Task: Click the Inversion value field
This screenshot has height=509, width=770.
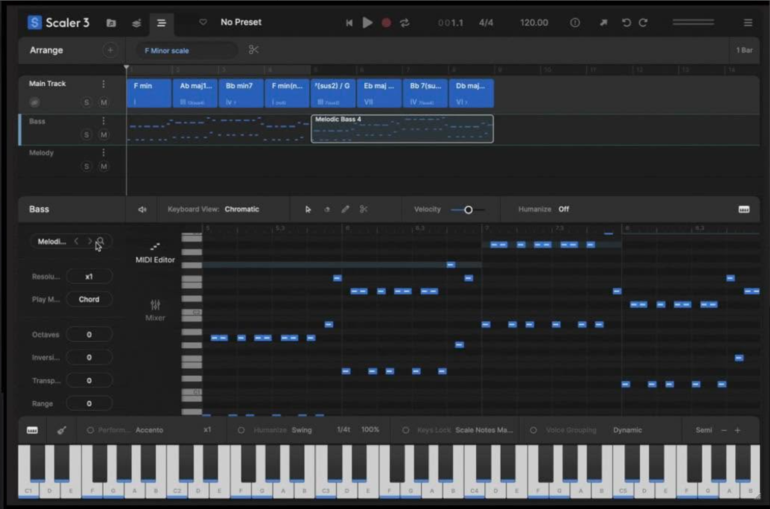Action: click(89, 357)
